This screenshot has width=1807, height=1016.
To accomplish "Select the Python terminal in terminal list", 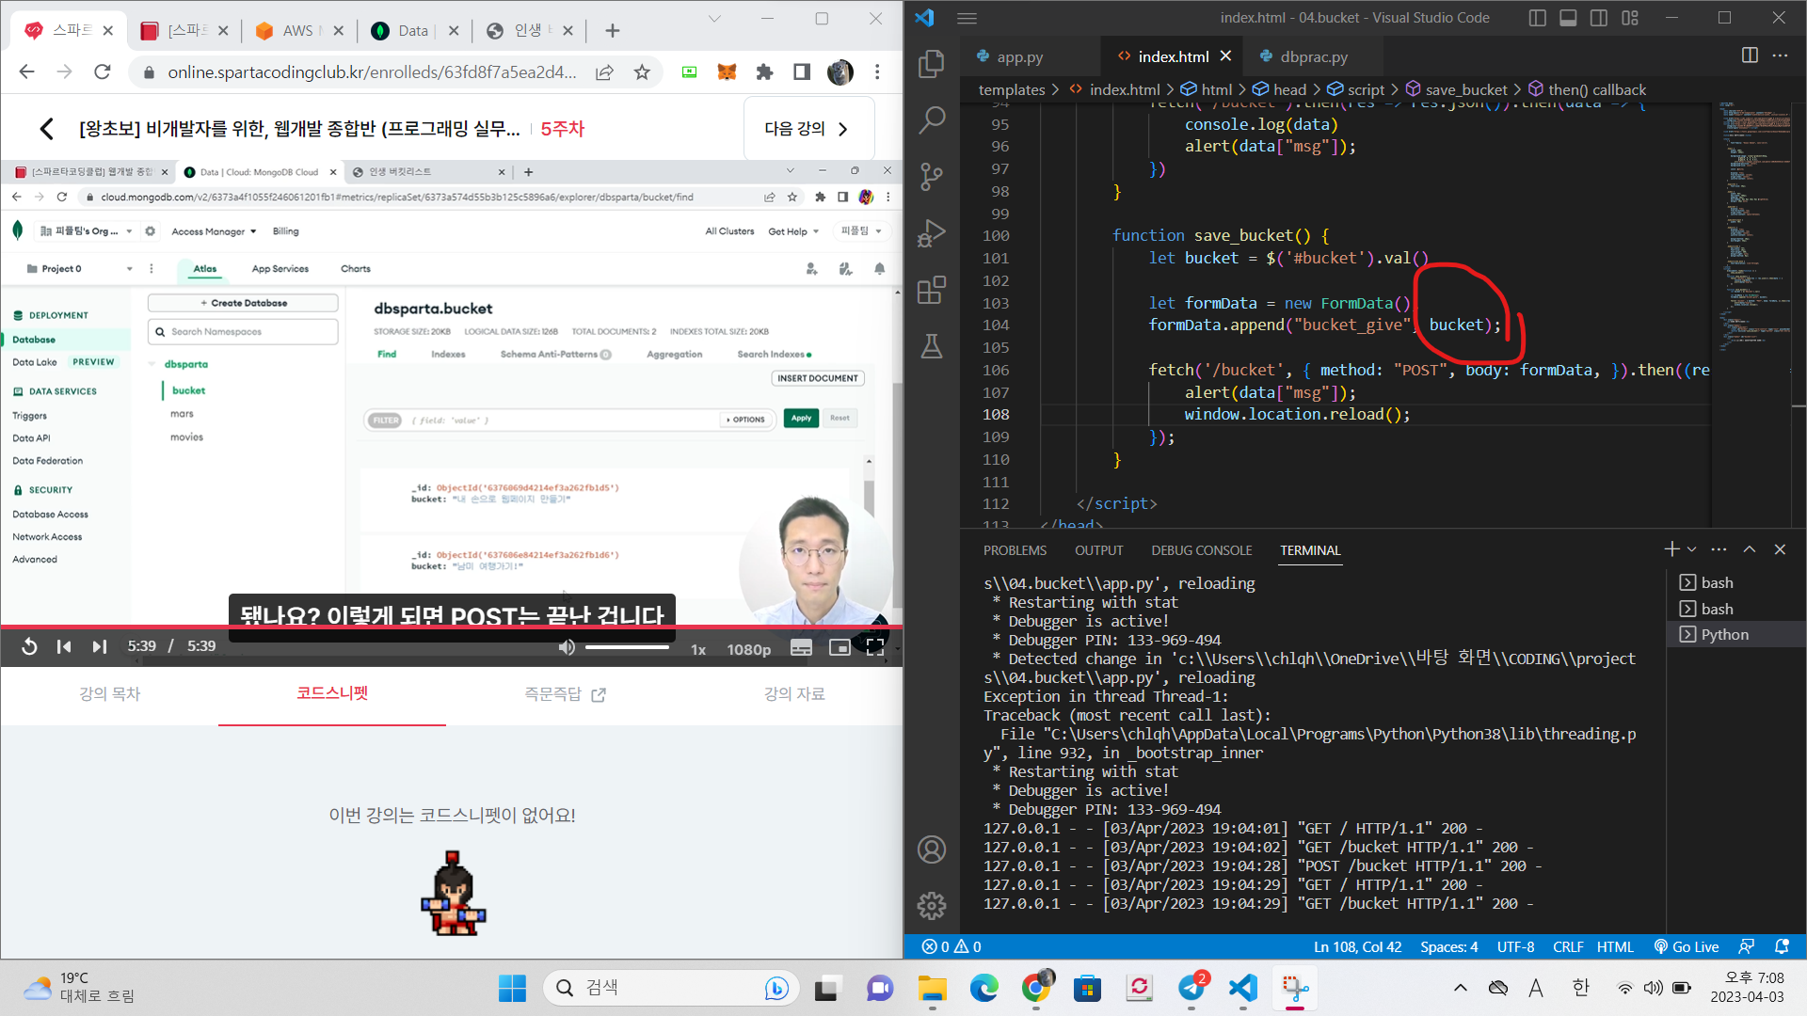I will pyautogui.click(x=1725, y=634).
